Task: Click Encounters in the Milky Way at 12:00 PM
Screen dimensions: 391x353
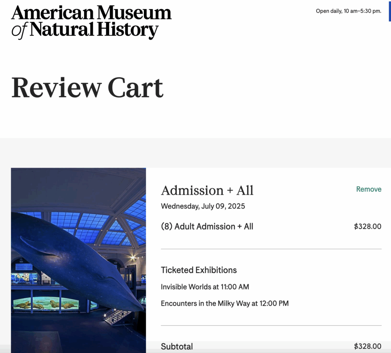Action: pos(225,303)
